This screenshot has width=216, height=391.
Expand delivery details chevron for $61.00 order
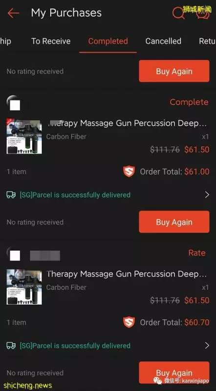click(x=207, y=195)
